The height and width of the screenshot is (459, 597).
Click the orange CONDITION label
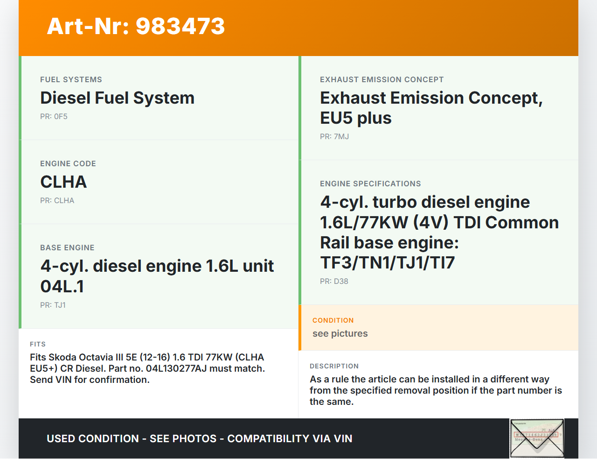pos(333,321)
